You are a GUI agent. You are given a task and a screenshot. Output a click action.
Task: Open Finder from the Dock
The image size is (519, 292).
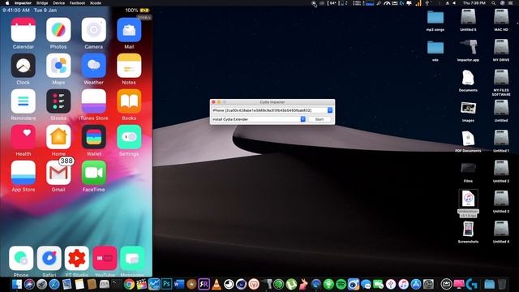click(17, 284)
